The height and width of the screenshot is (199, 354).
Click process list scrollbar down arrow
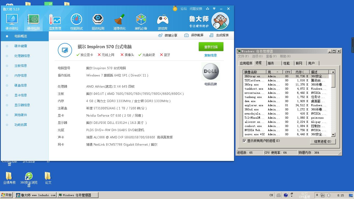coord(333,135)
